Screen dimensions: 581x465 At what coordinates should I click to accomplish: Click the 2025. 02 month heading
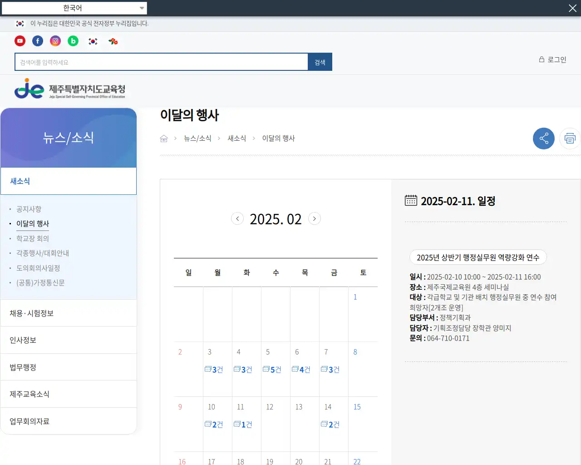(x=276, y=219)
